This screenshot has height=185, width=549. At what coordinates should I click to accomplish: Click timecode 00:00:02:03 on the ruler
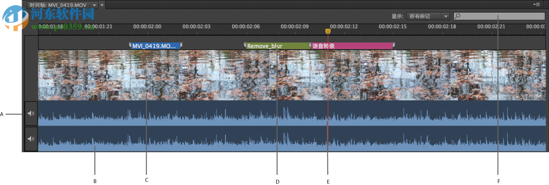pos(196,27)
